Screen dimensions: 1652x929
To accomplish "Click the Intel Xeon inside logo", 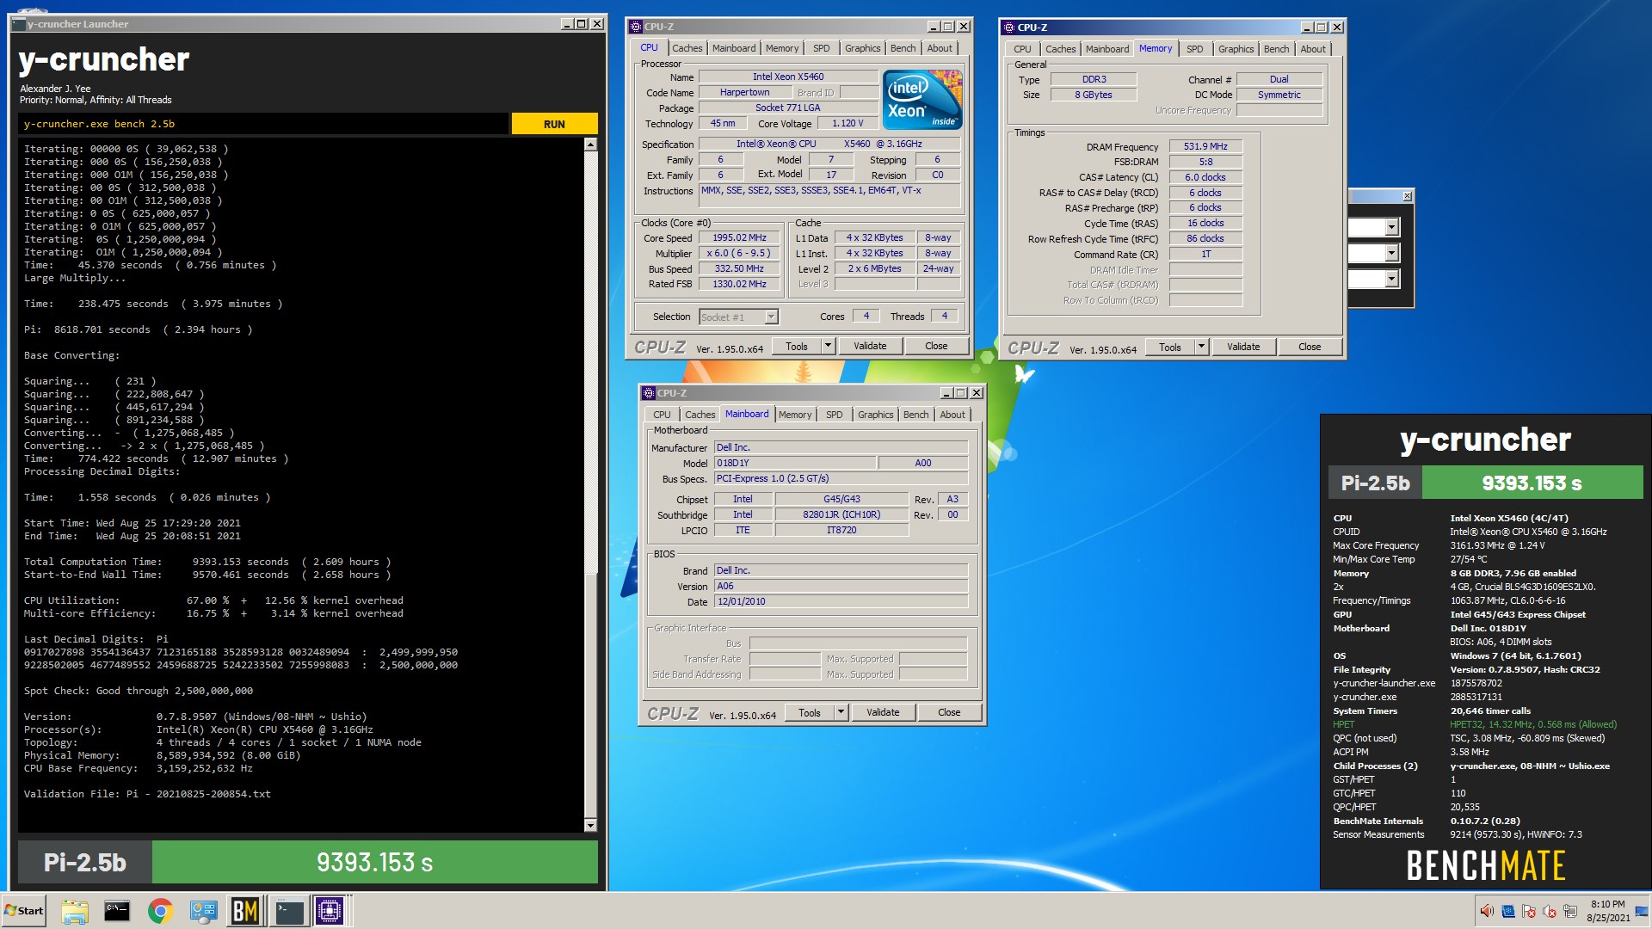I will pyautogui.click(x=923, y=100).
